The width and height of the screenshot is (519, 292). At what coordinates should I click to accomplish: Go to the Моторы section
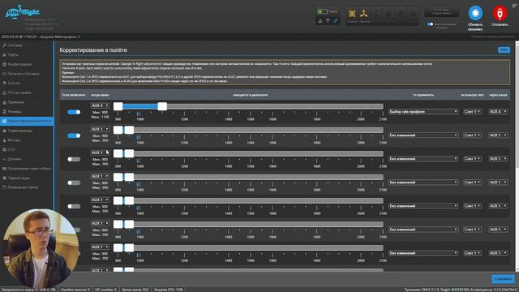[x=27, y=140]
